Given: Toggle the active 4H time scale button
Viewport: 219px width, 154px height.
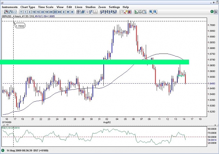Looking at the screenshot, I should point(55,12).
